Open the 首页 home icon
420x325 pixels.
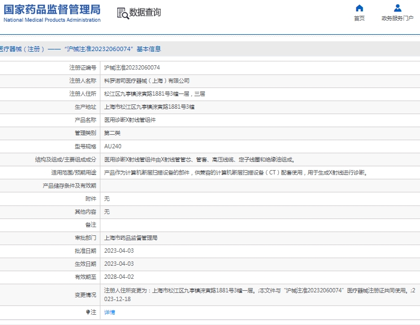tap(359, 8)
